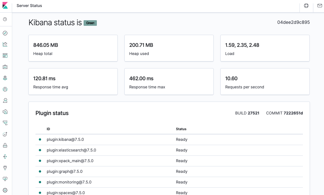The image size is (324, 195).
Task: Open Discover using the compass icon
Action: (5, 33)
